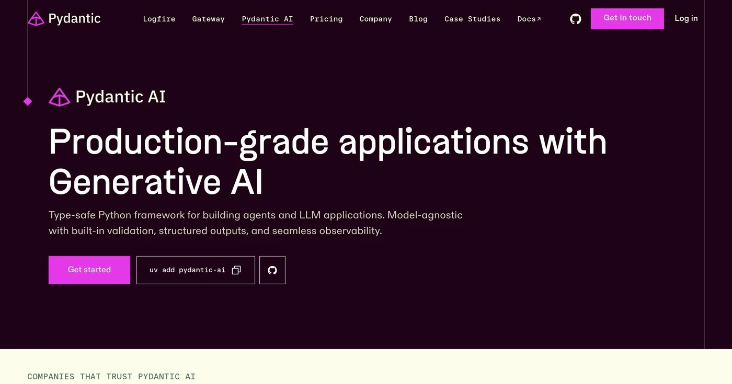Viewport: 732px width, 384px height.
Task: Open the Company menu item
Action: pos(375,19)
